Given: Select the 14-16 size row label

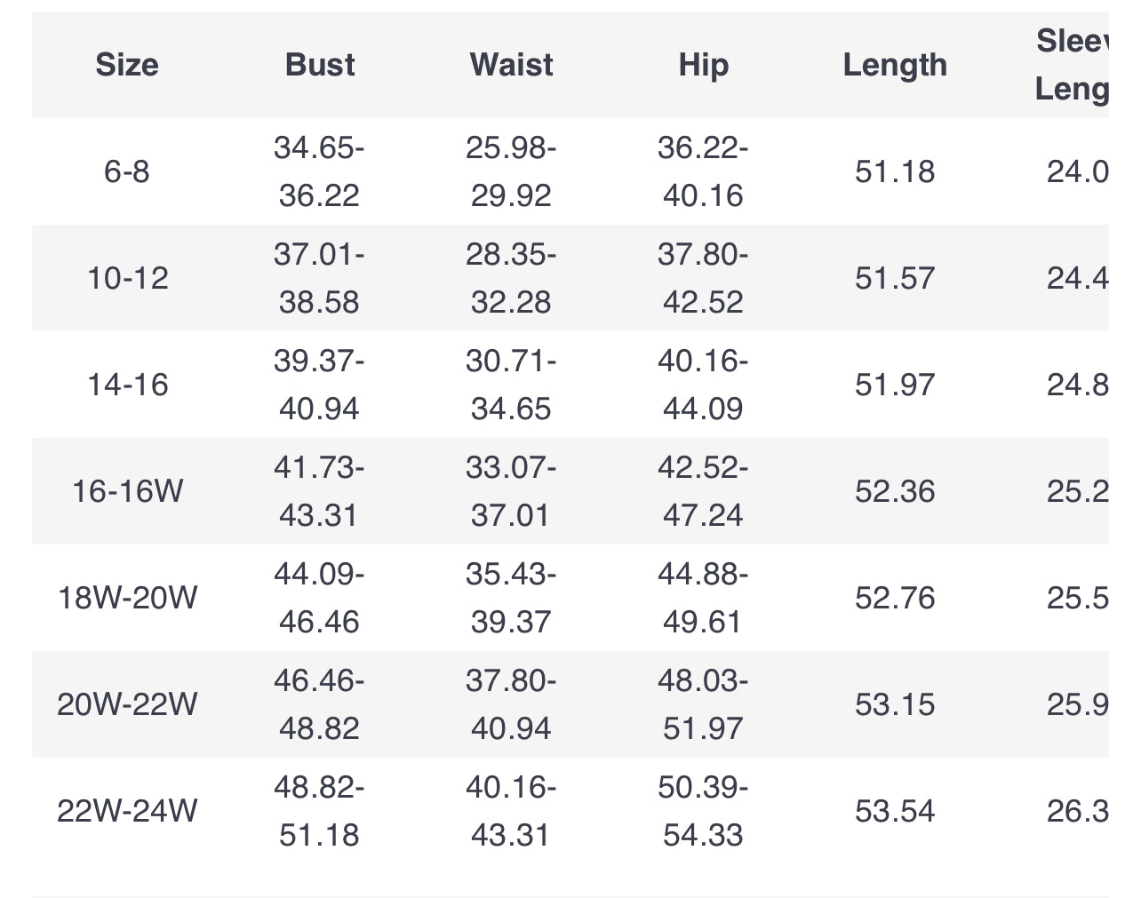Looking at the screenshot, I should [x=127, y=385].
